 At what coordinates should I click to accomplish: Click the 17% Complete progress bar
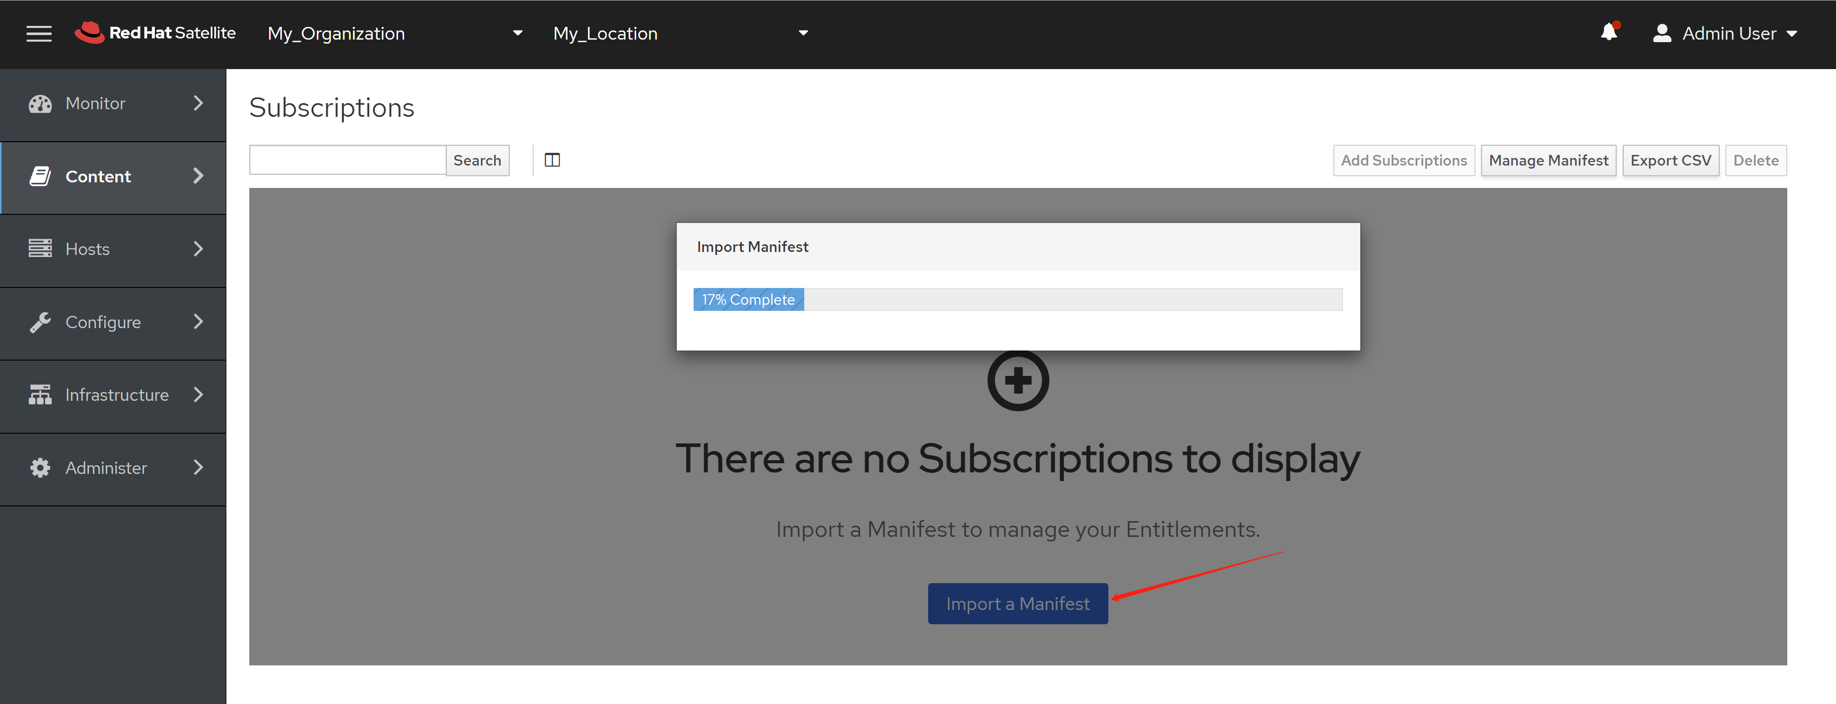(748, 300)
